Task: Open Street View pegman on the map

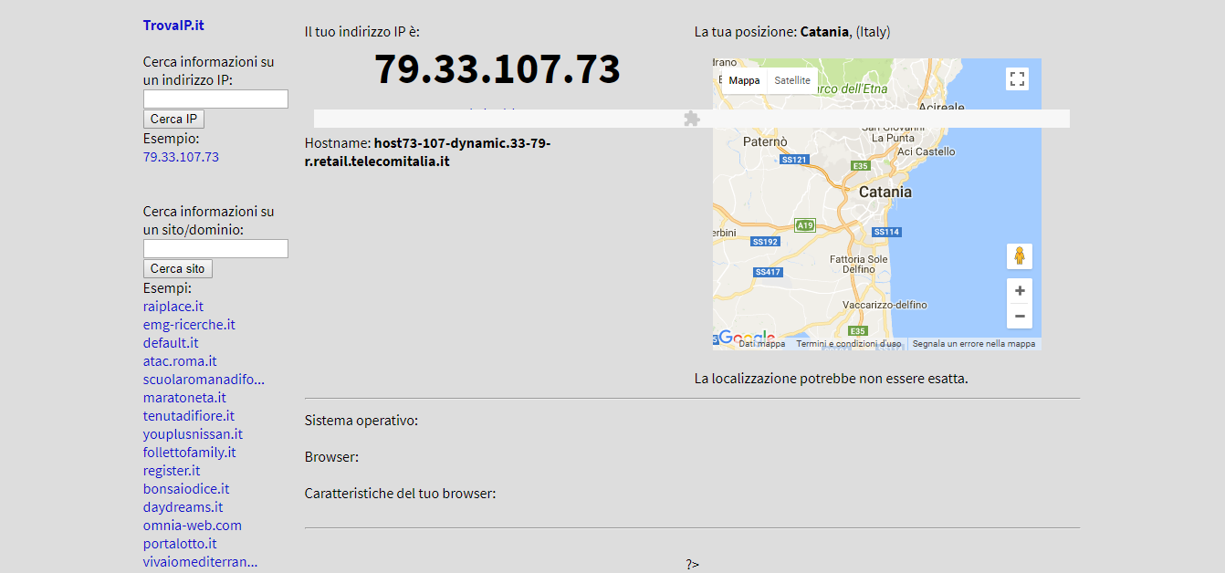Action: click(x=1020, y=256)
